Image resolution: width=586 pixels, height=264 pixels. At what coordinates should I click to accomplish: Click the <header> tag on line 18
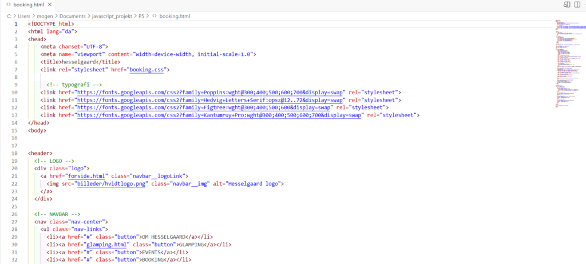(40, 154)
